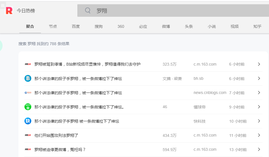Switch to the 视频 tab

pos(235,26)
